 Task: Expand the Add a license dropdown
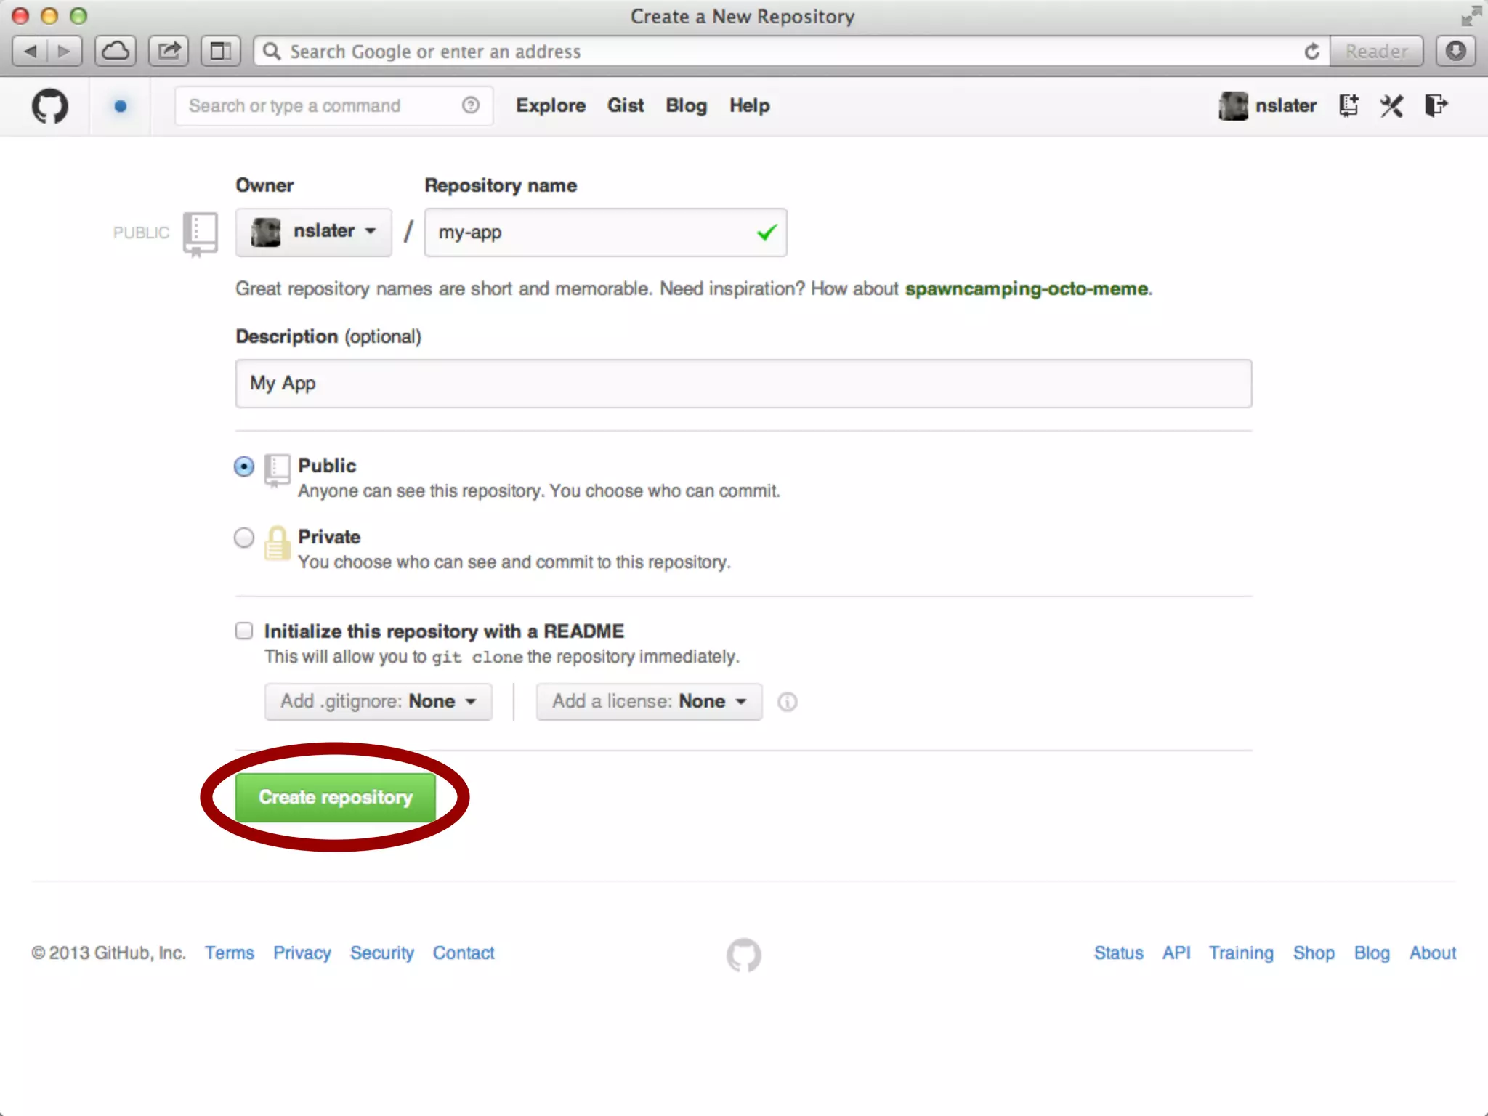point(649,701)
